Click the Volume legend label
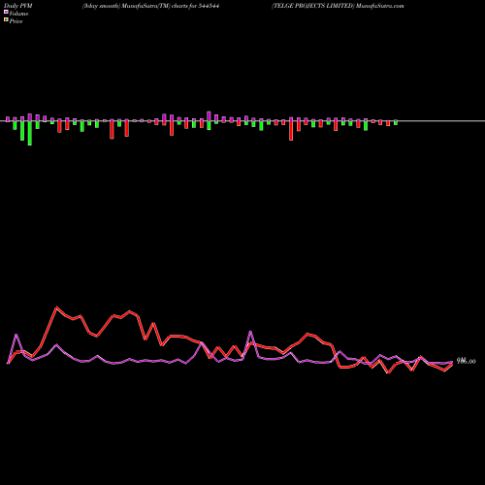Image resolution: width=485 pixels, height=485 pixels. click(18, 14)
